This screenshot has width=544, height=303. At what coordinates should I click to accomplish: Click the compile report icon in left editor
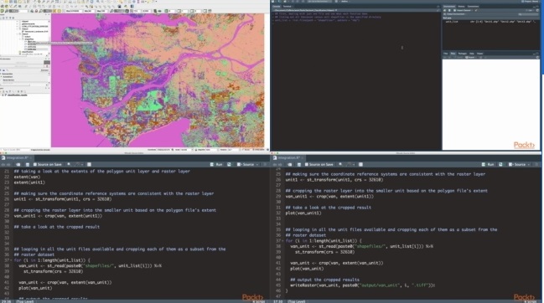pyautogui.click(x=89, y=165)
